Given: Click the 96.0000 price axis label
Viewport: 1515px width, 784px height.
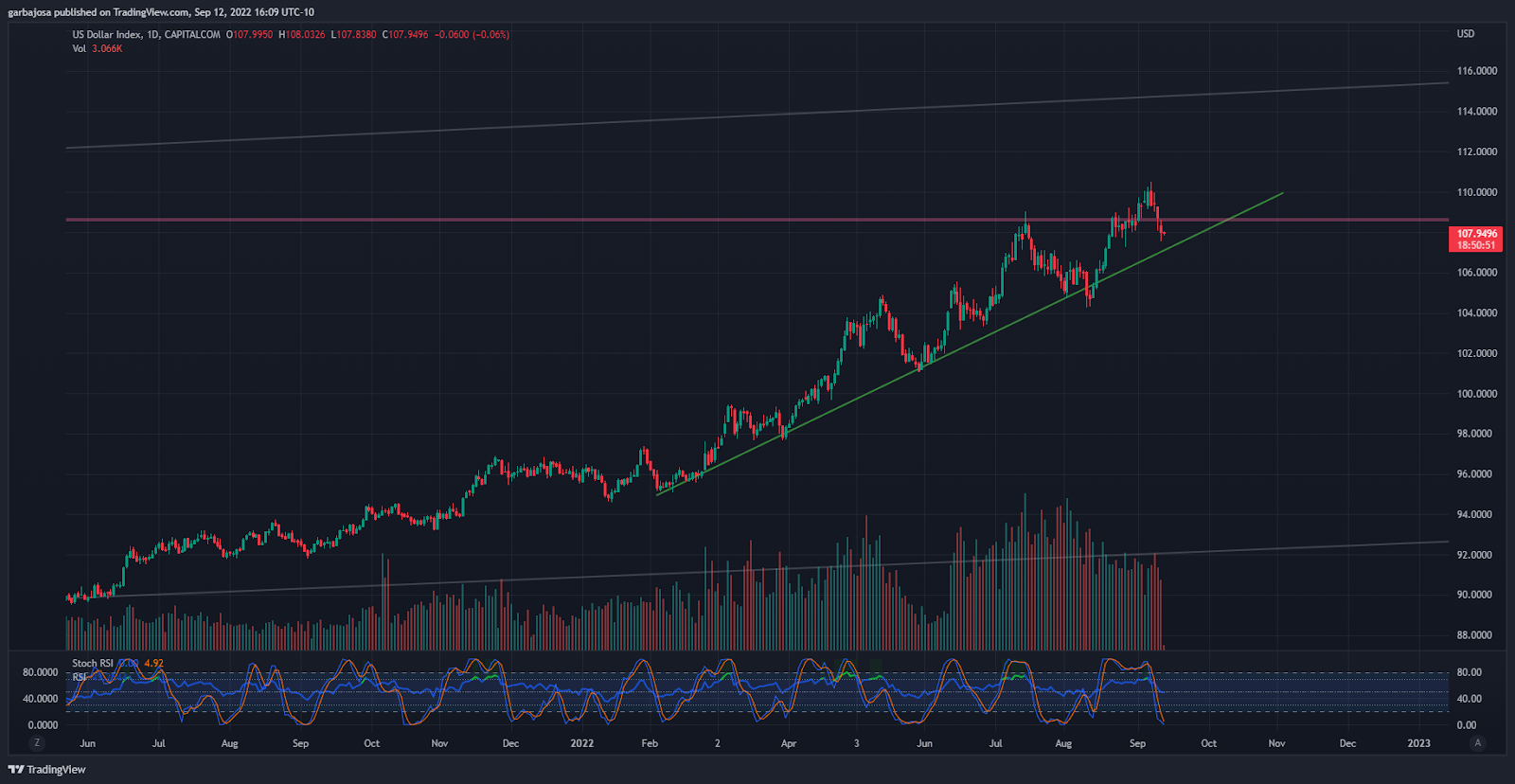Looking at the screenshot, I should [x=1474, y=474].
